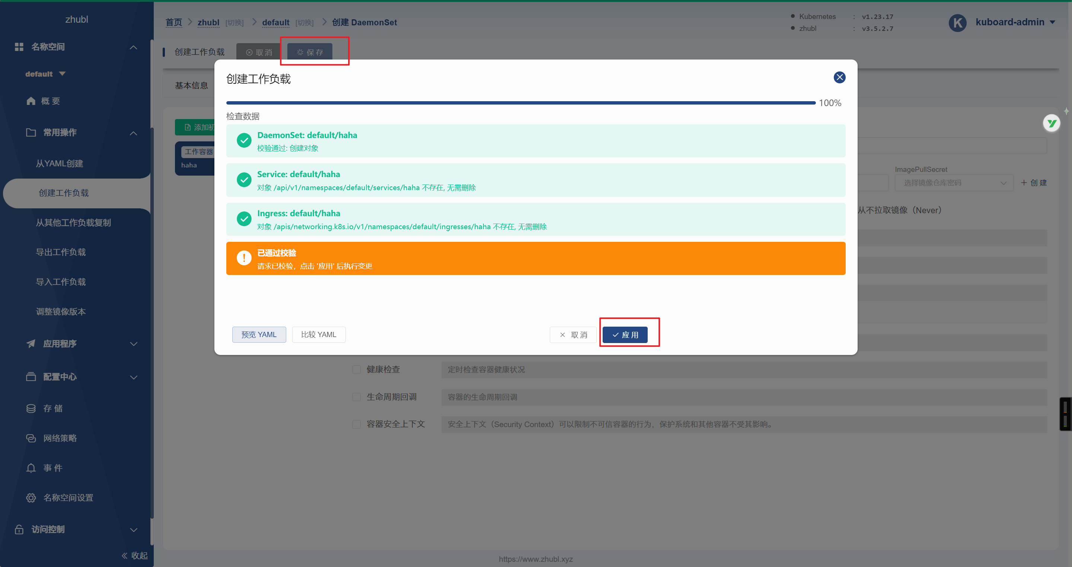Click 取消 in the dialog footer

573,334
